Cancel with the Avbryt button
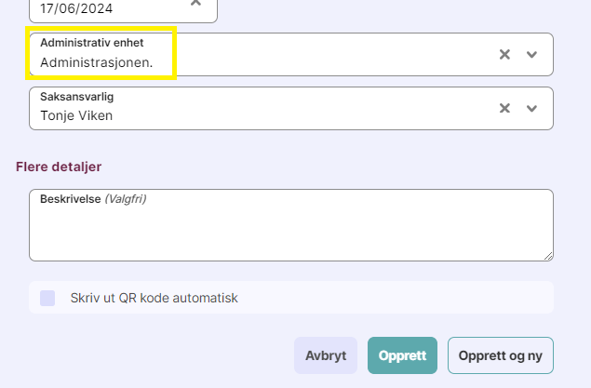This screenshot has width=591, height=388. pyautogui.click(x=326, y=355)
